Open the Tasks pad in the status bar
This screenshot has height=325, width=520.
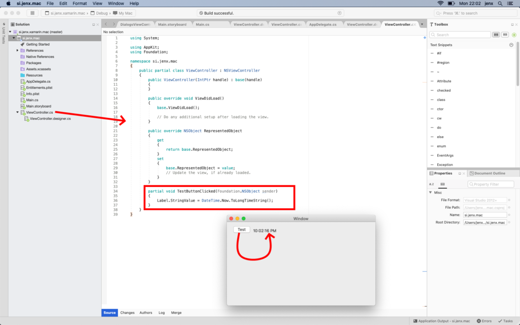coord(505,321)
